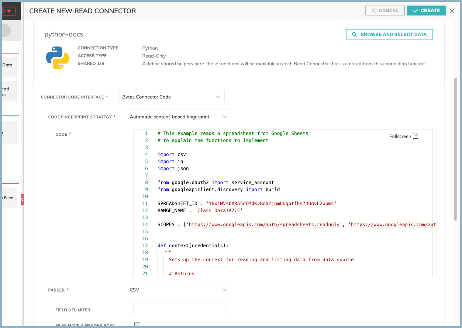Image resolution: width=462 pixels, height=328 pixels.
Task: Click inside the Field Delimiter input
Action: [x=179, y=309]
